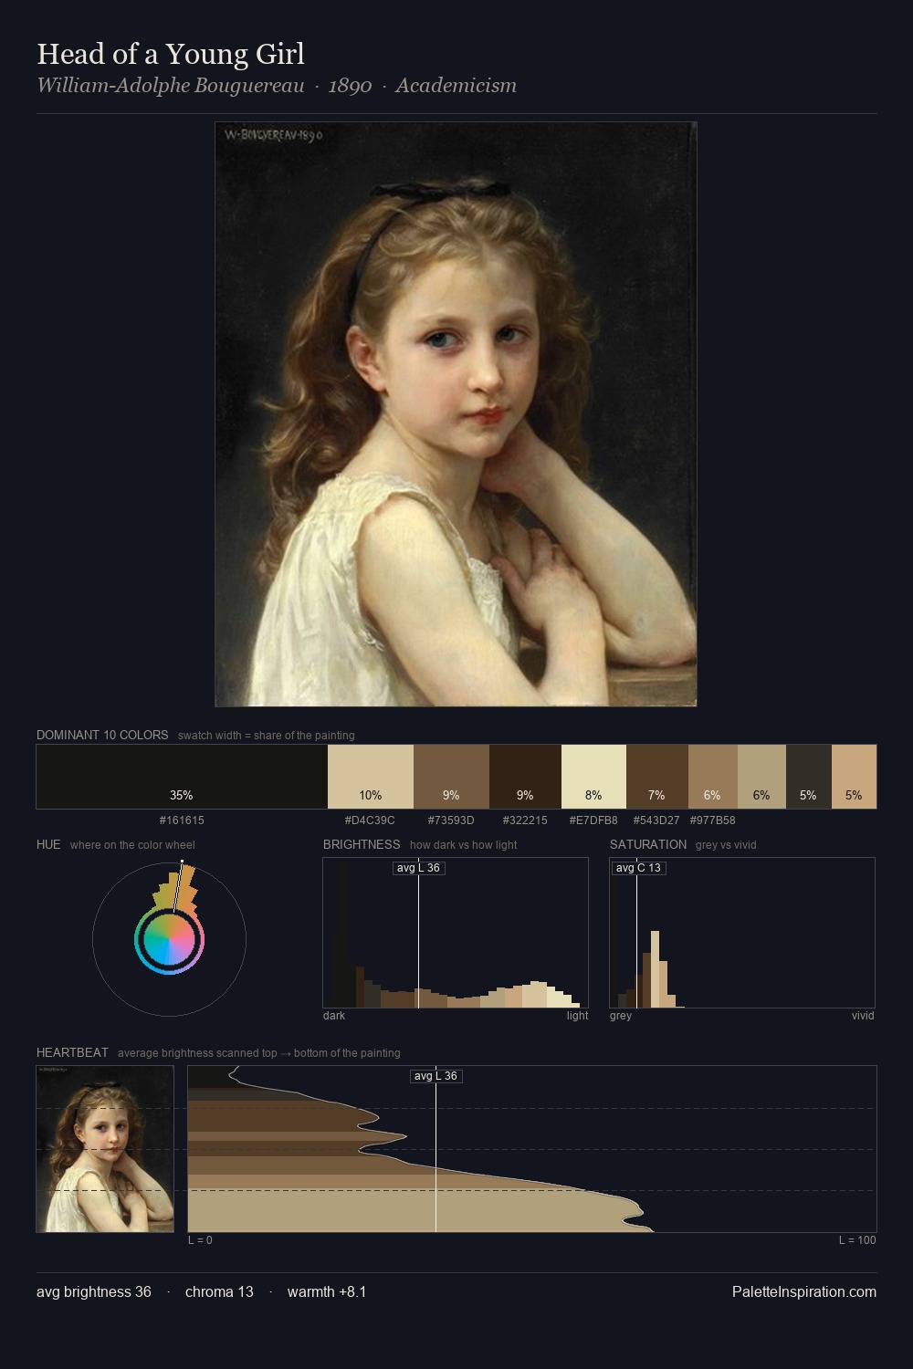The width and height of the screenshot is (913, 1369).
Task: Click the "L = 0" axis label
Action: 200,1240
